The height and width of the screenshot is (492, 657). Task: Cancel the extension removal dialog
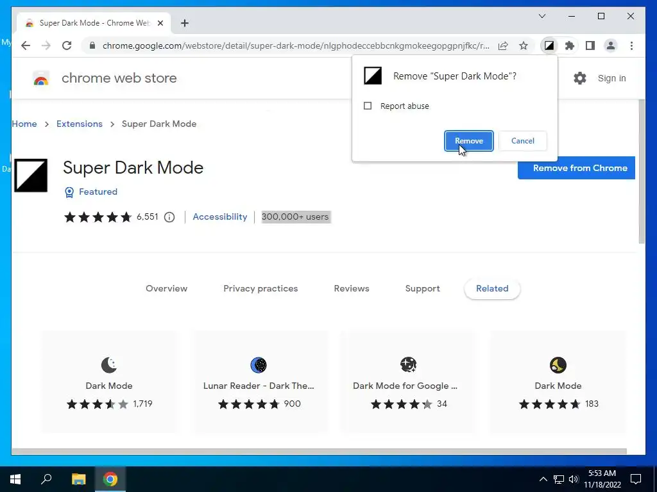tap(522, 141)
